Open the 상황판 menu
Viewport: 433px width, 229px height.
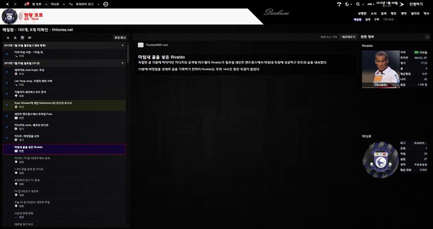[362, 13]
